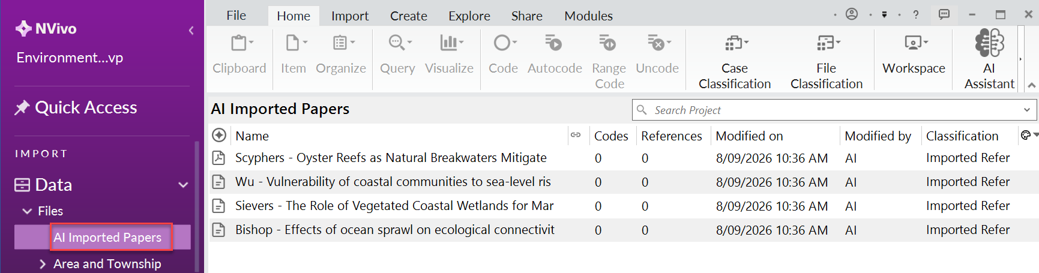Open the help question mark
Viewport: 1039px width, 273px height.
pyautogui.click(x=916, y=14)
